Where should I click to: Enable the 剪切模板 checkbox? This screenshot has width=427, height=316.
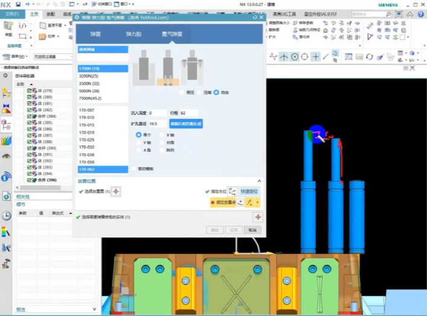pos(133,169)
